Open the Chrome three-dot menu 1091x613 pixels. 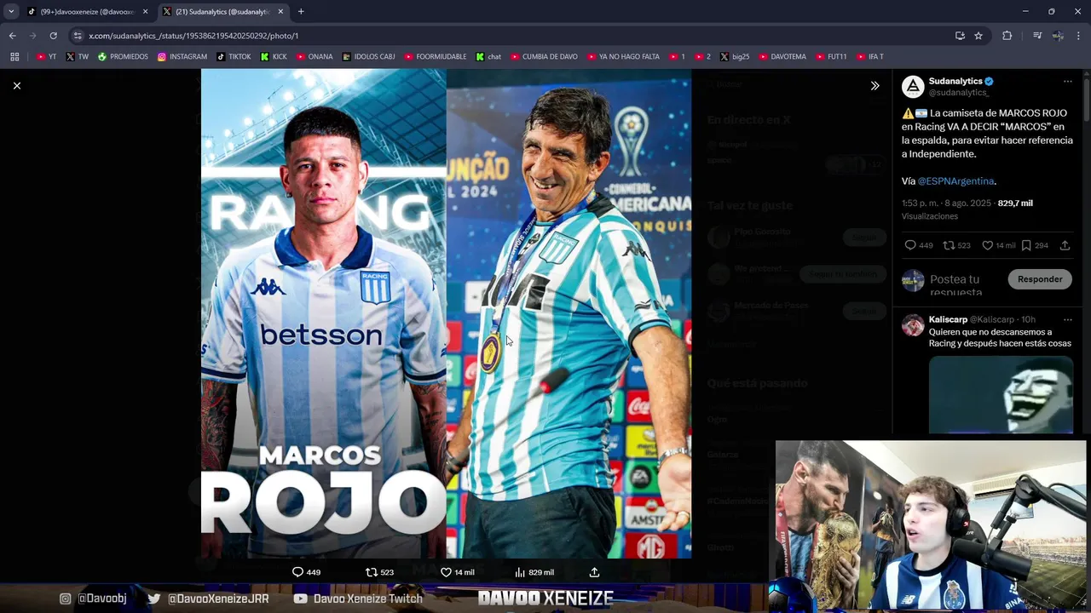1078,36
